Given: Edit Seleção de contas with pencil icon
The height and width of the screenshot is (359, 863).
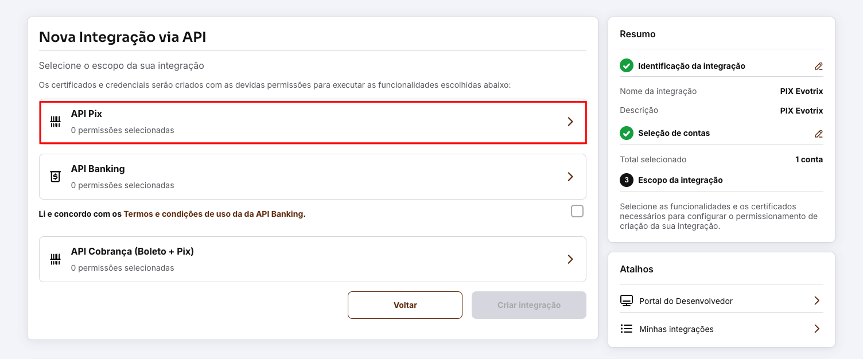Looking at the screenshot, I should (819, 134).
